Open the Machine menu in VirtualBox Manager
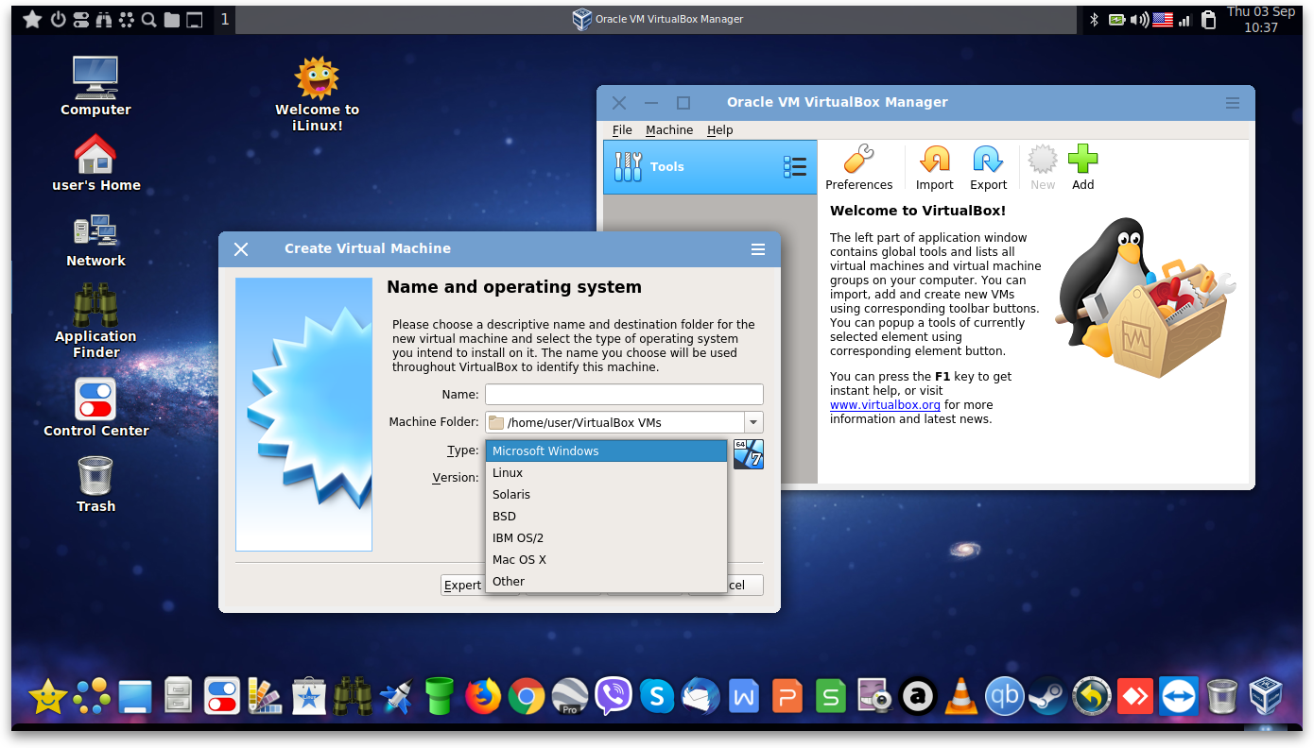The height and width of the screenshot is (748, 1314). coord(669,130)
